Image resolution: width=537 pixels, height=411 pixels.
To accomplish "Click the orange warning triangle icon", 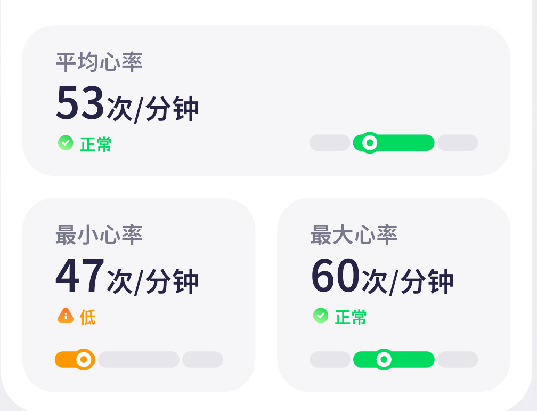I will [x=66, y=316].
